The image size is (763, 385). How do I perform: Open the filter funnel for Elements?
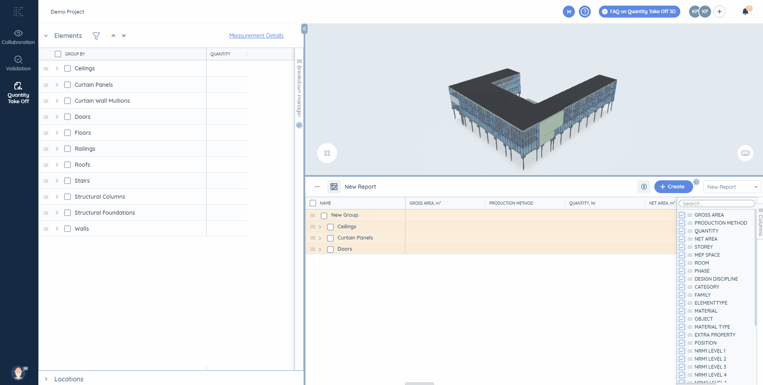pyautogui.click(x=96, y=36)
